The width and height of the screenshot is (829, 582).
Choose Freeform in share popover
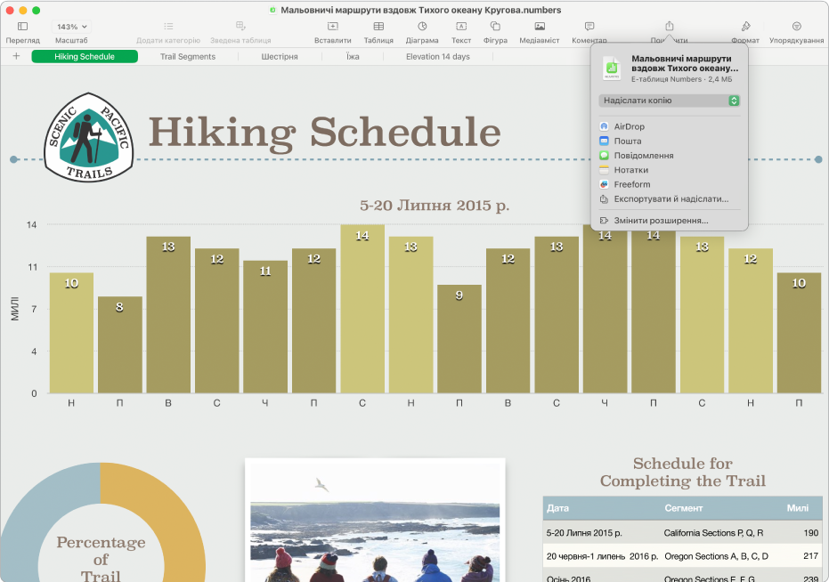pyautogui.click(x=670, y=184)
